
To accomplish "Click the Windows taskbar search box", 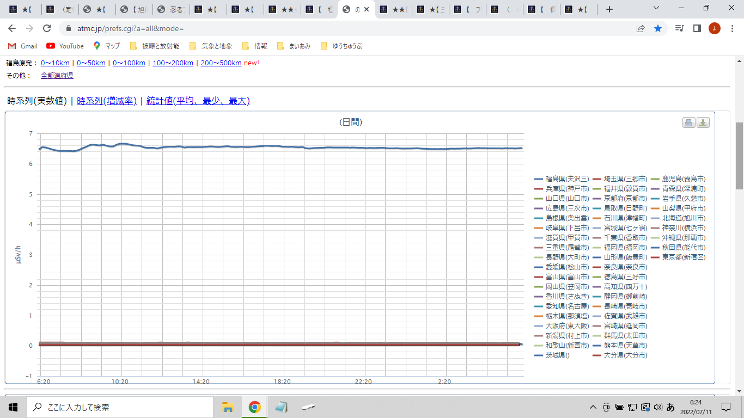I will [x=120, y=407].
